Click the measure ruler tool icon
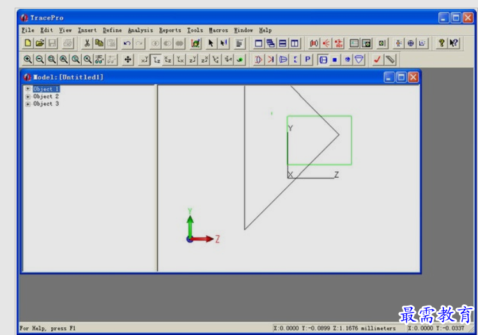Image resolution: width=478 pixels, height=335 pixels. coord(390,59)
